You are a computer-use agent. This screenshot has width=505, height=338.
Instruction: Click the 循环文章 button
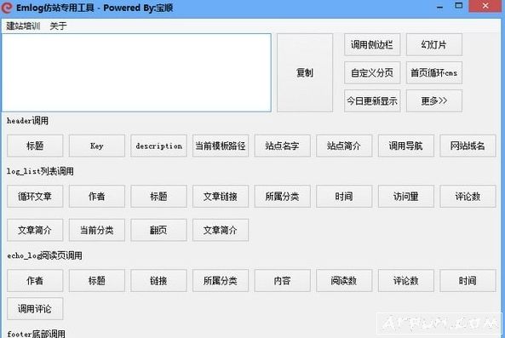(35, 197)
